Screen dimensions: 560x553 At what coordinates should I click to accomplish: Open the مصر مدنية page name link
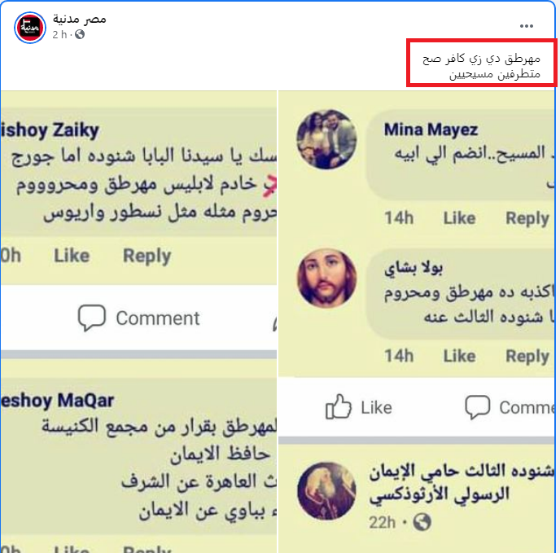79,19
